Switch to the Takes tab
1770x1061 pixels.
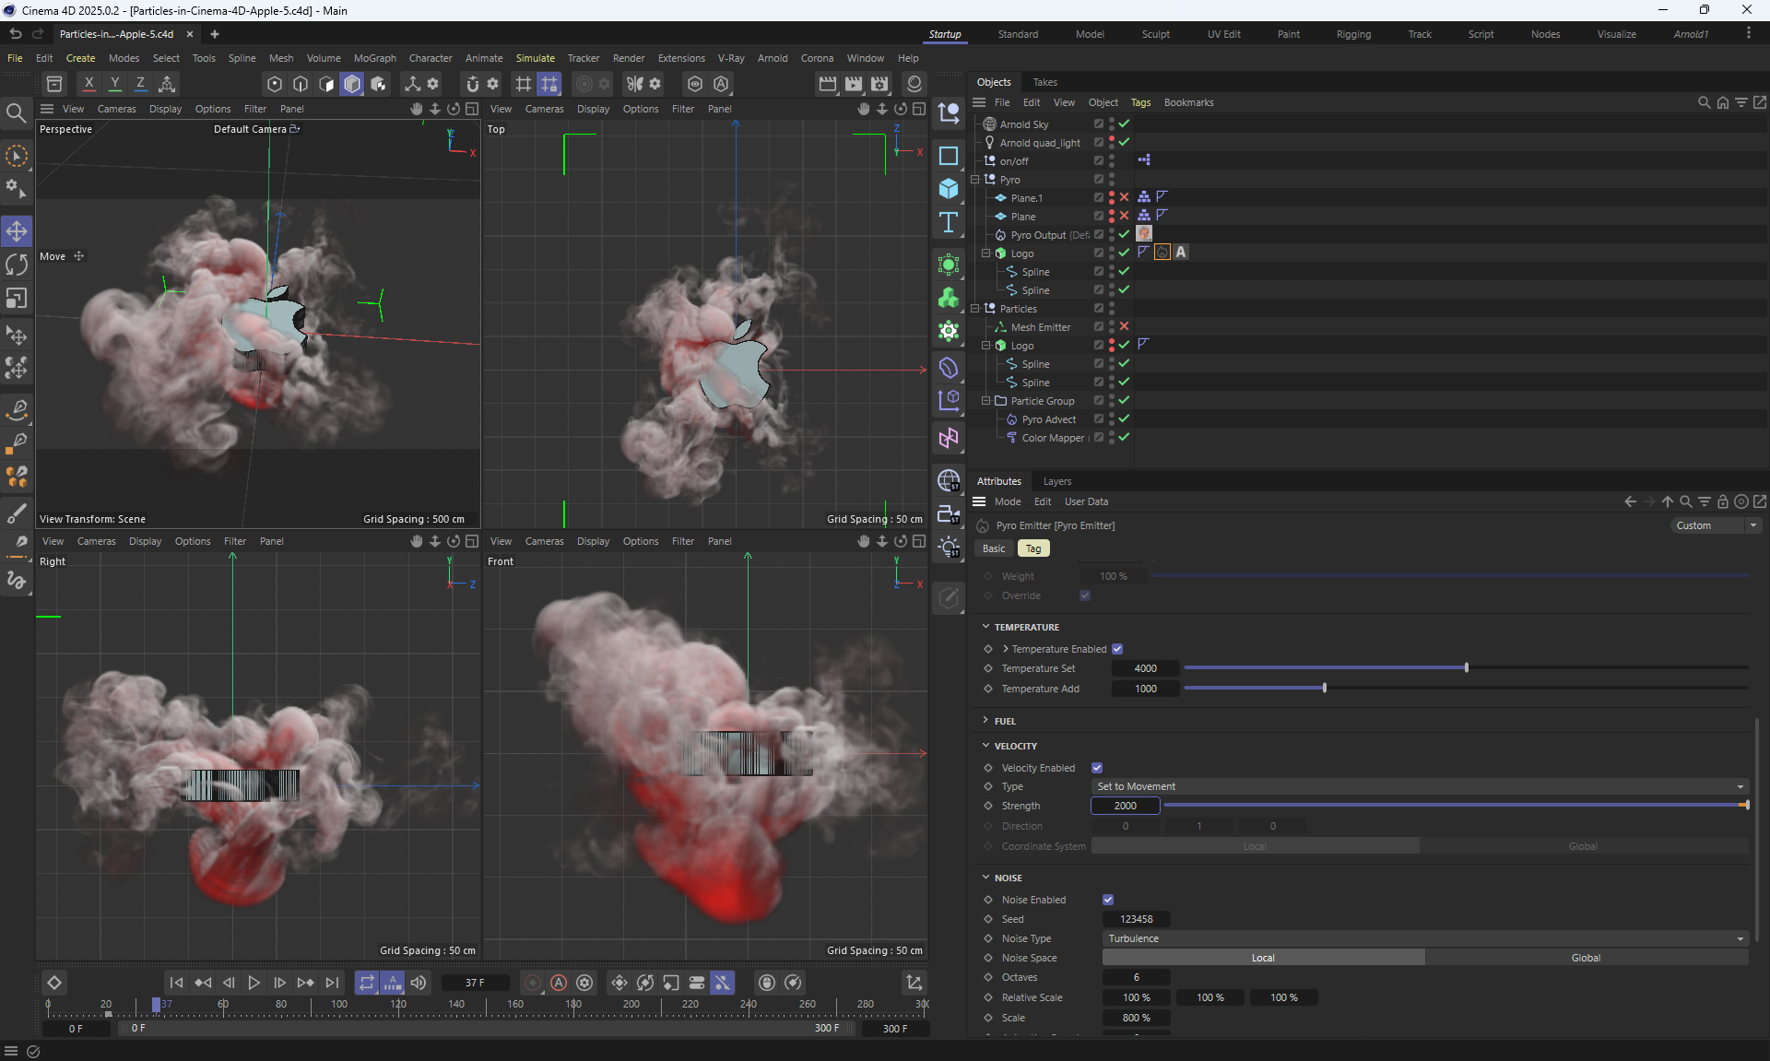coord(1044,82)
